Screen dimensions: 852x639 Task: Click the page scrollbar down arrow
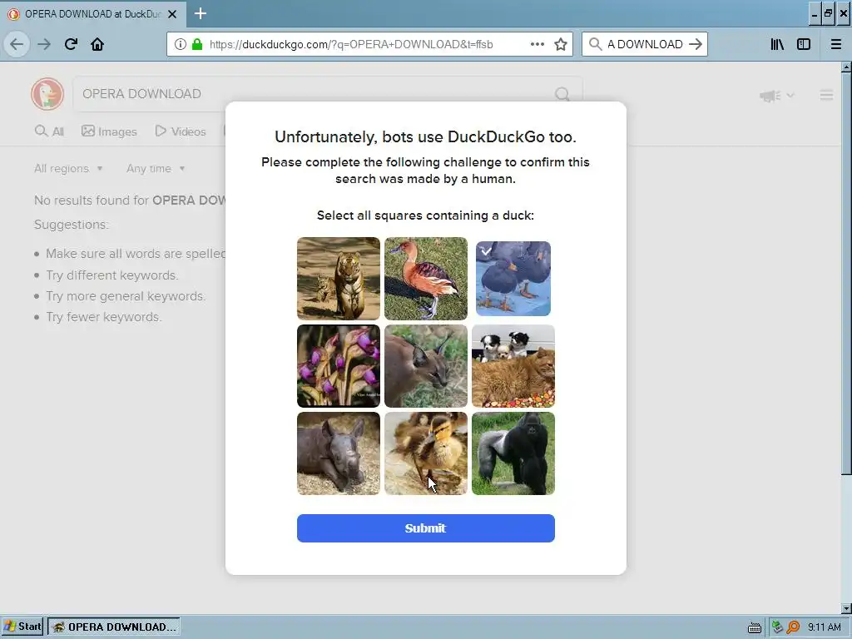846,608
